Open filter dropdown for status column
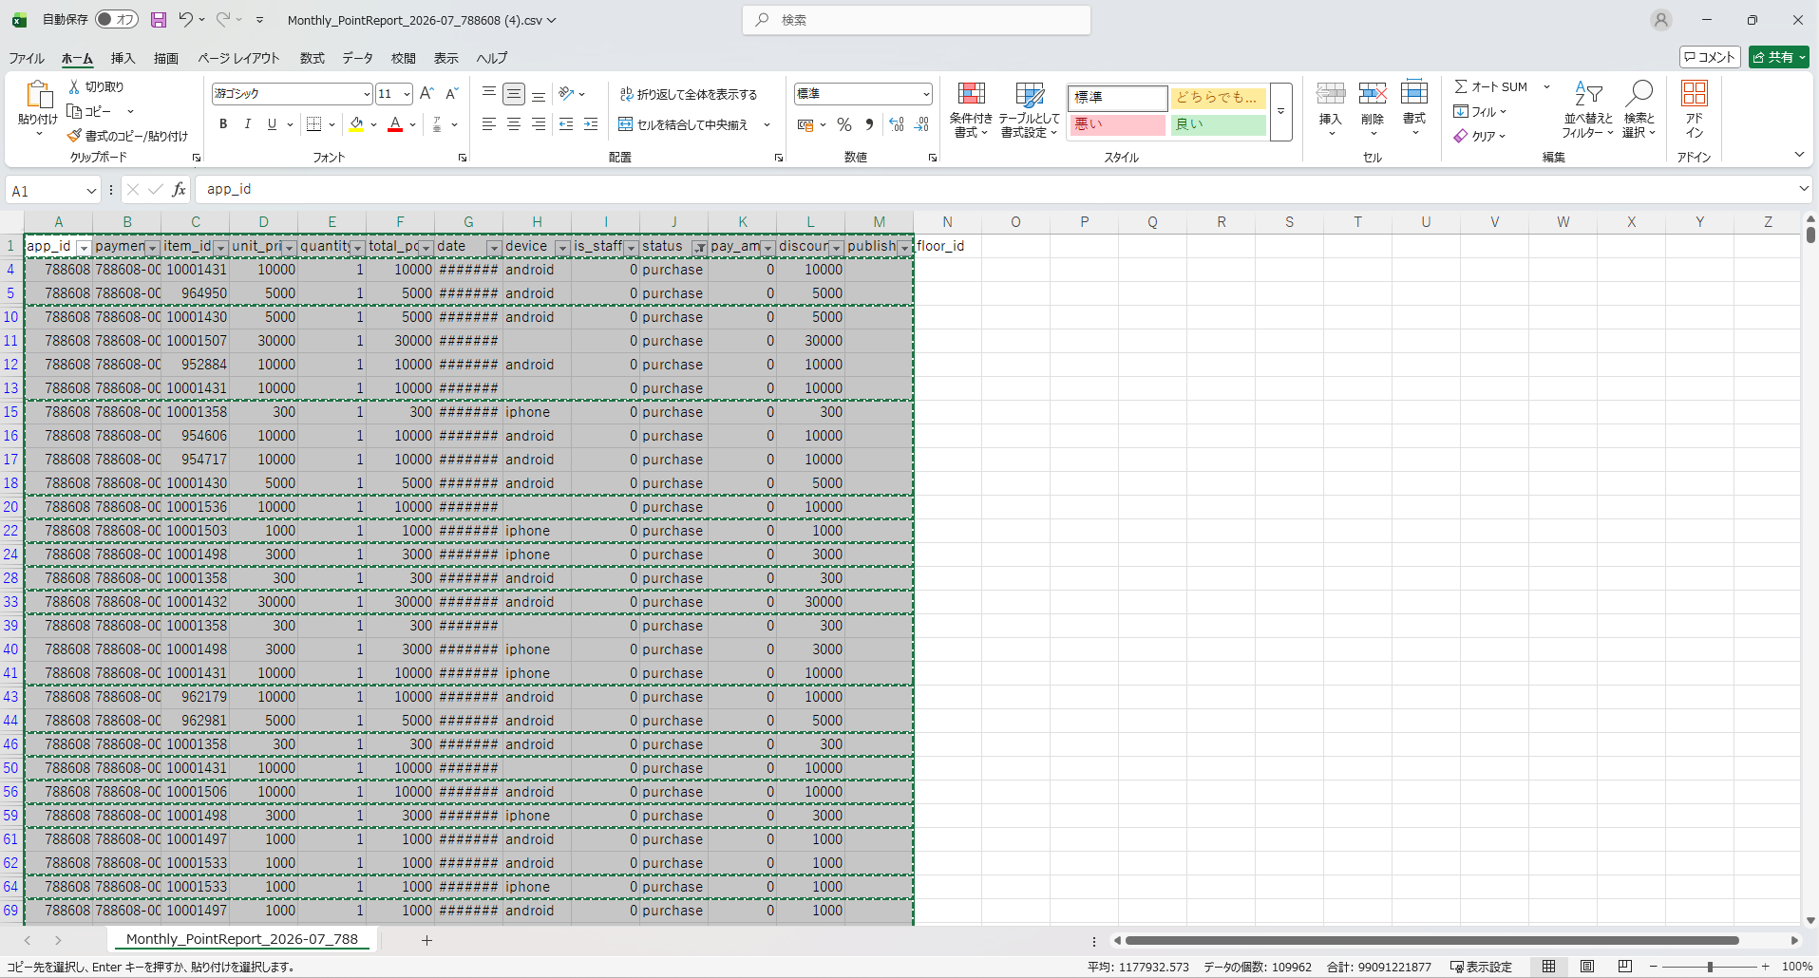 pos(699,247)
